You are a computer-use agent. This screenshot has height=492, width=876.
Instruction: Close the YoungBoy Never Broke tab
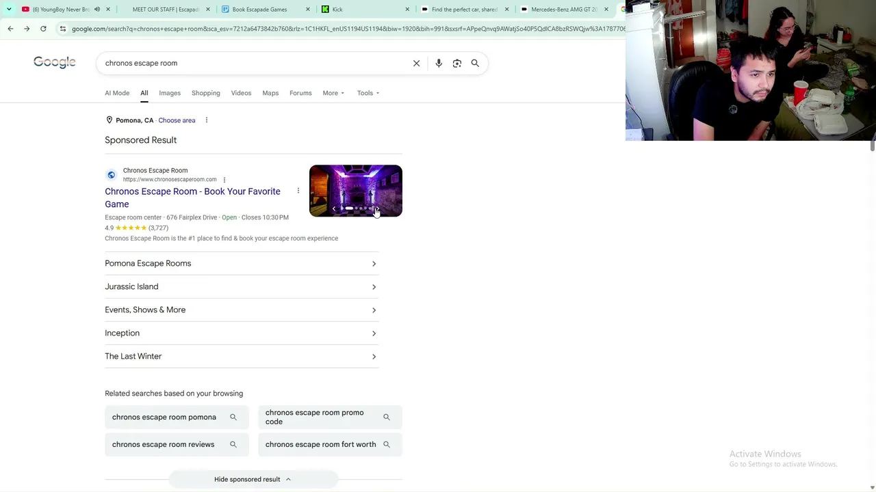107,10
